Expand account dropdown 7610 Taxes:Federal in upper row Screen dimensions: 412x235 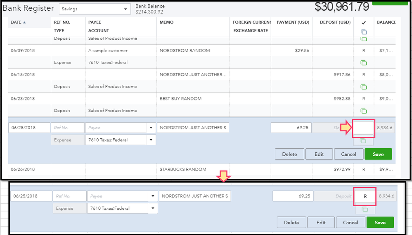pyautogui.click(x=151, y=140)
